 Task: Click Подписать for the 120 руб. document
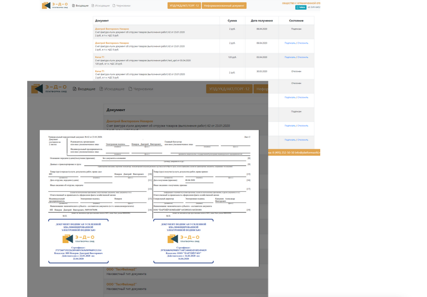(x=289, y=57)
